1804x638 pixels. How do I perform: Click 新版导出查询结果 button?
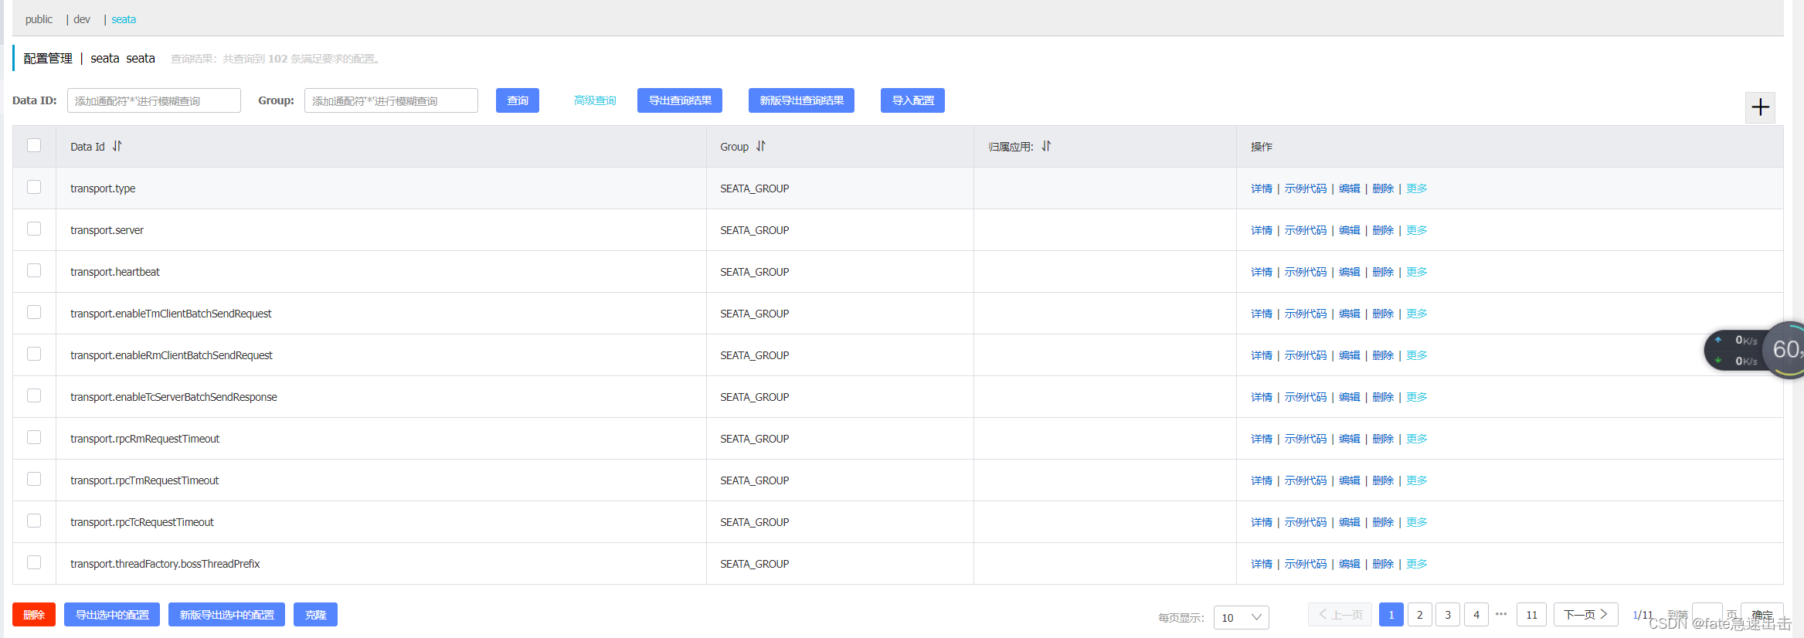tap(801, 100)
